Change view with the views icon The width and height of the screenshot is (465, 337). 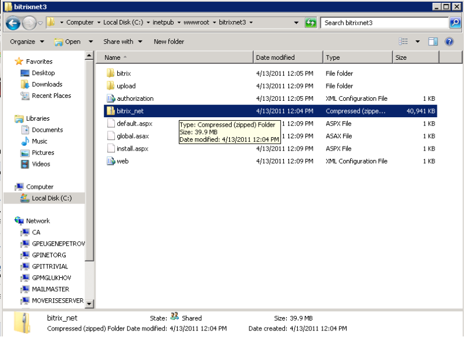click(403, 42)
